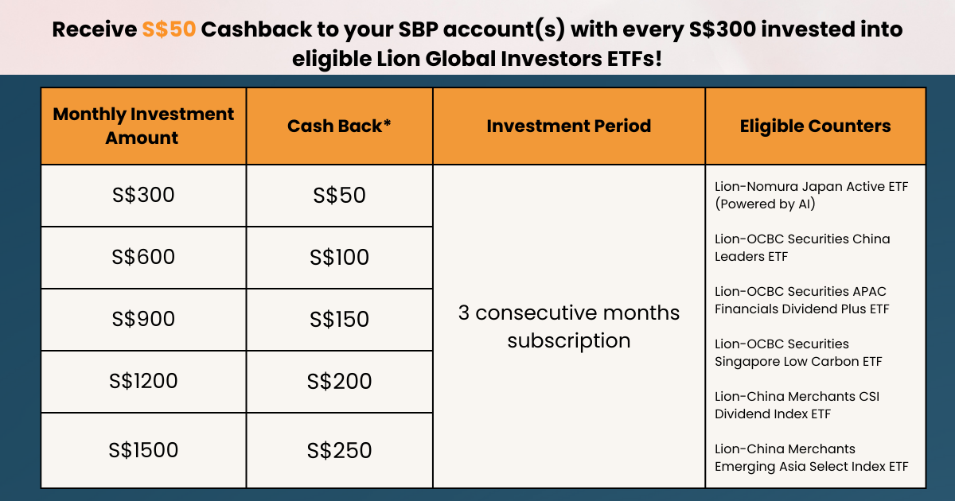Click Lion-OCBC Securities China Leaders ETF
Viewport: 955px width, 501px height.
(x=802, y=248)
